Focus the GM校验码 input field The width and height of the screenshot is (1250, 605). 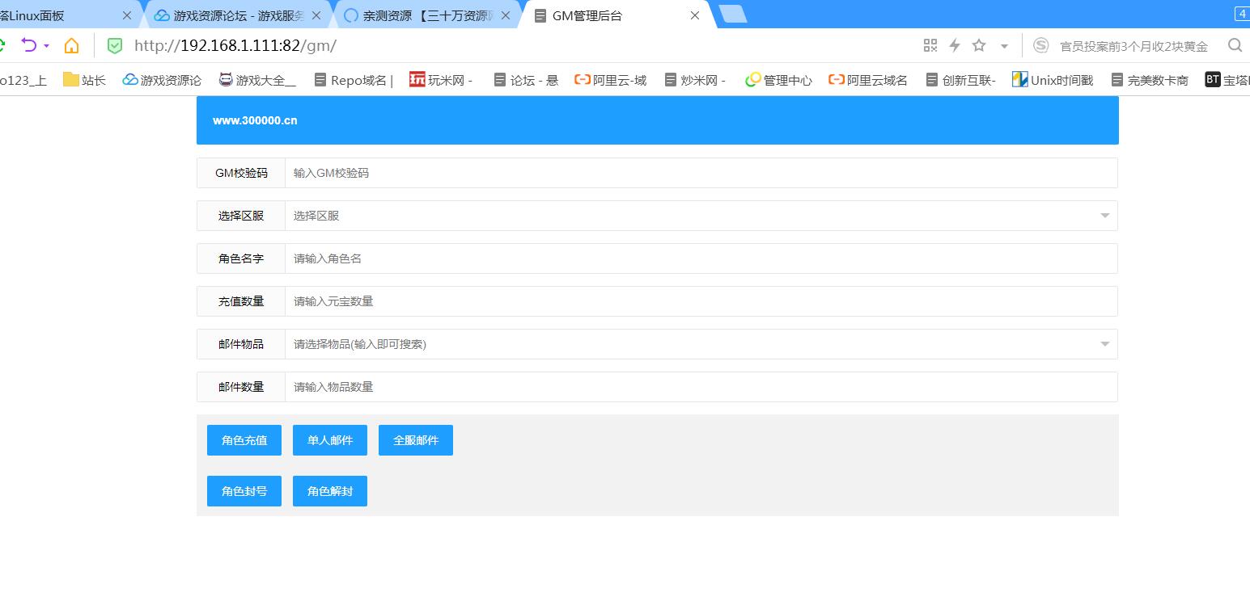(x=701, y=173)
